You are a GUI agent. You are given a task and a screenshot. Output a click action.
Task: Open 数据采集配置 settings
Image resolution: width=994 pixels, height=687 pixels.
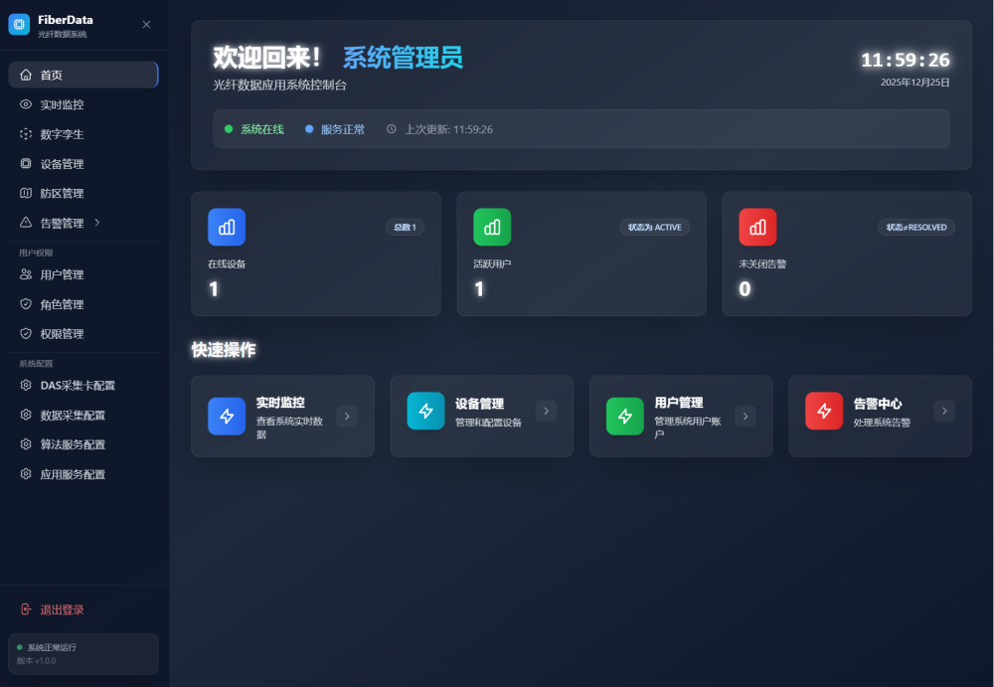pyautogui.click(x=72, y=415)
